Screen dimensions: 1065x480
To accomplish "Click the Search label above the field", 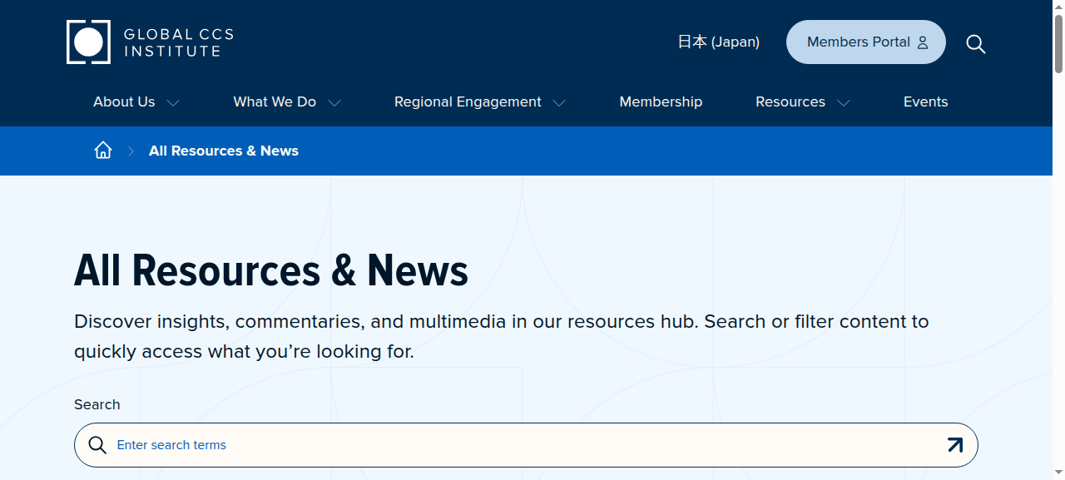I will (x=97, y=404).
